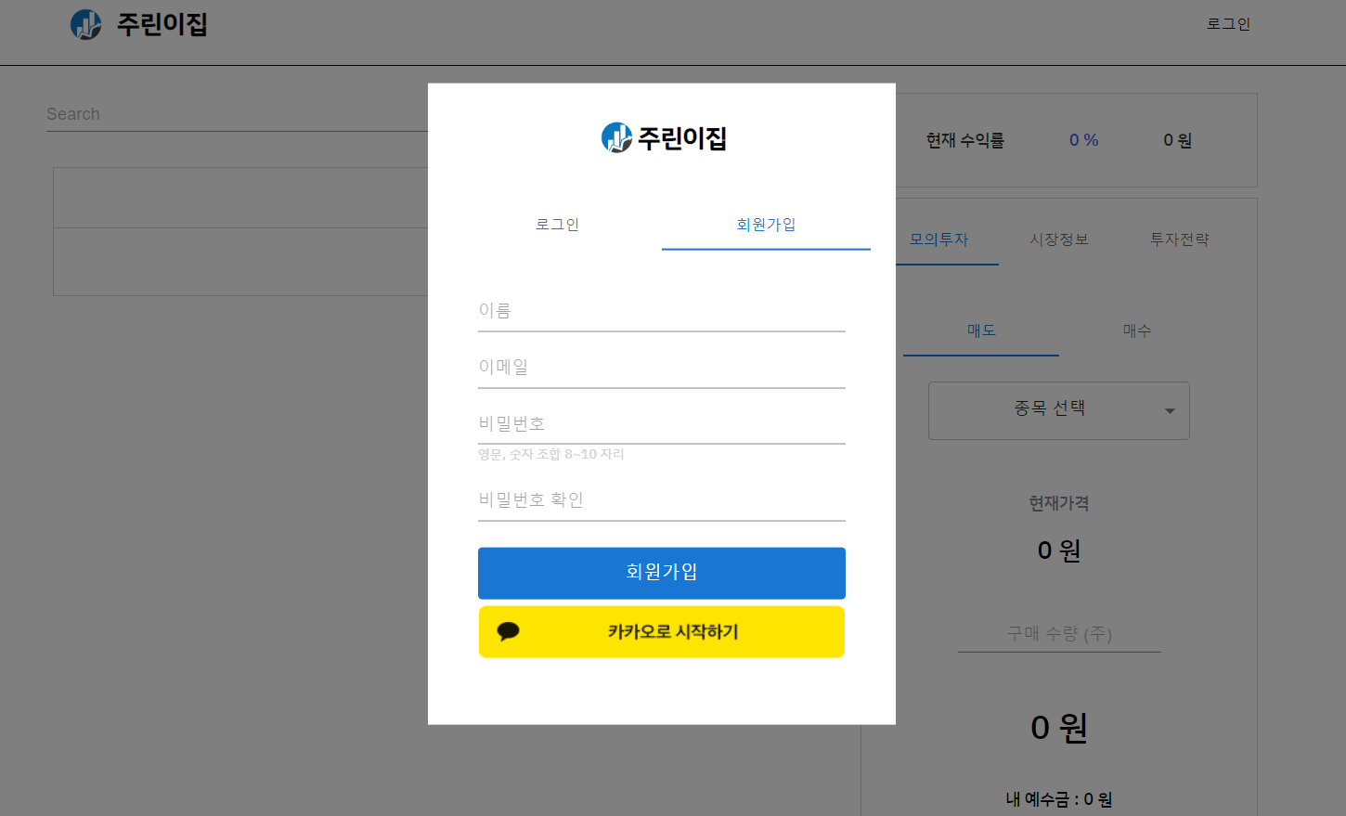Image resolution: width=1346 pixels, height=816 pixels.
Task: Select the 매도 sell tab
Action: coord(980,330)
